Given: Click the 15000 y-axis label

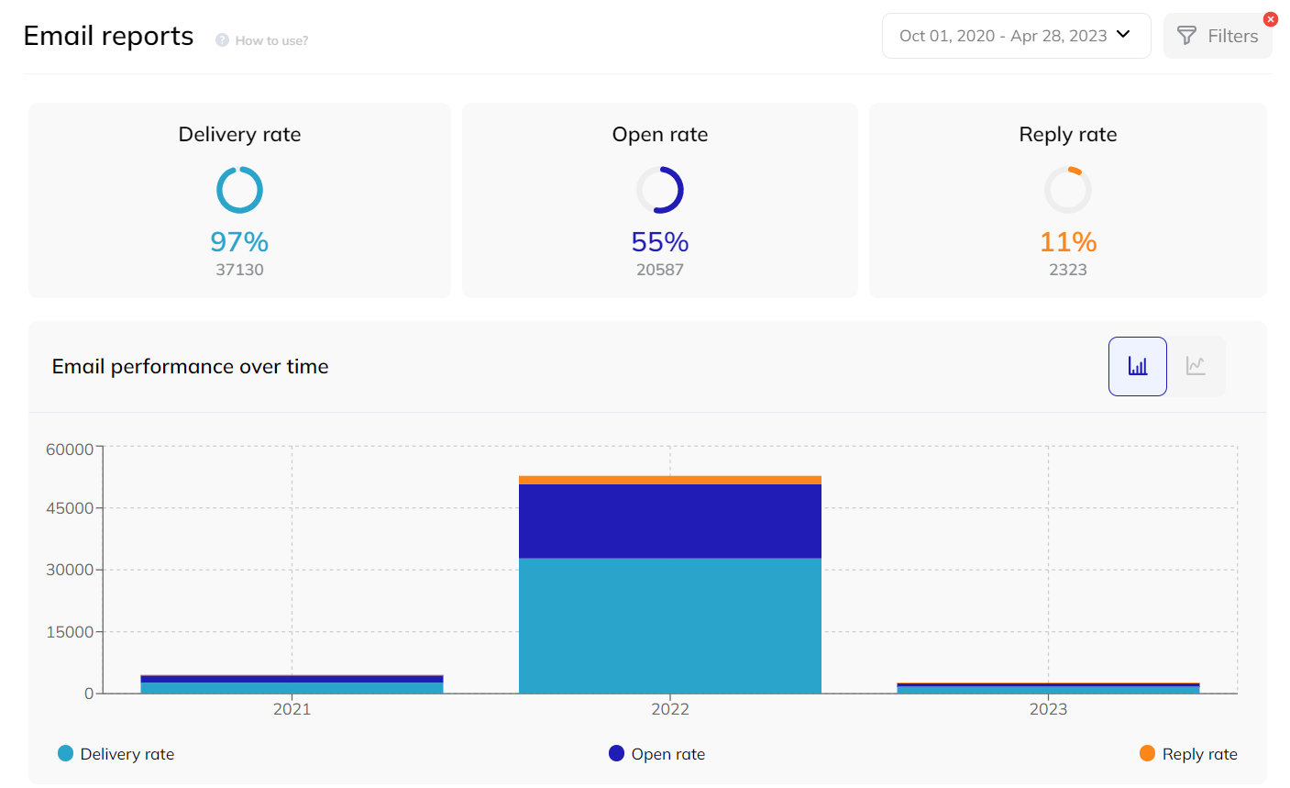Looking at the screenshot, I should [x=70, y=632].
